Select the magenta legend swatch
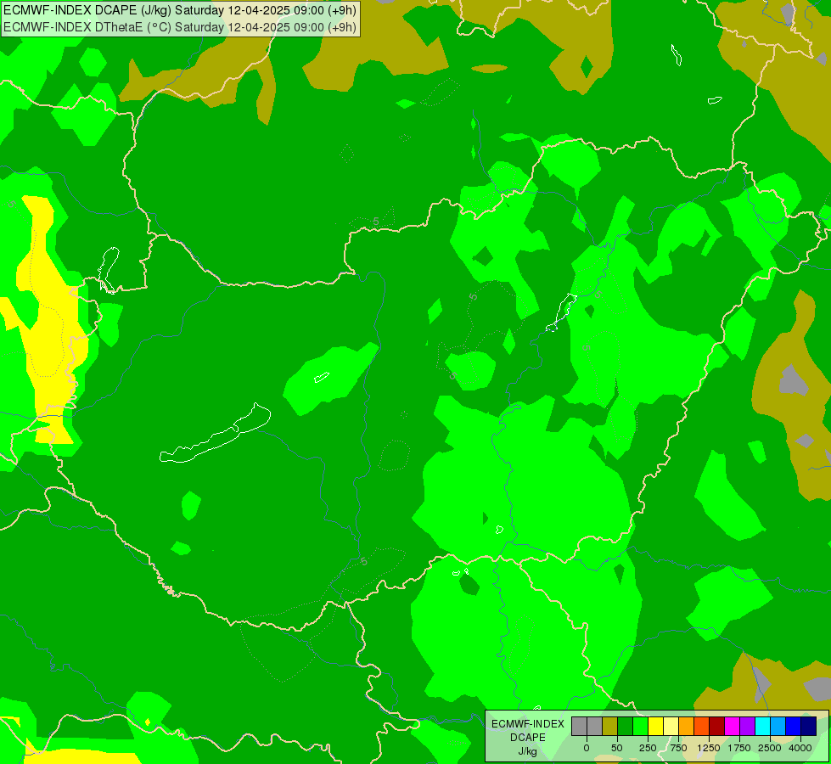The height and width of the screenshot is (764, 831). coord(733,726)
